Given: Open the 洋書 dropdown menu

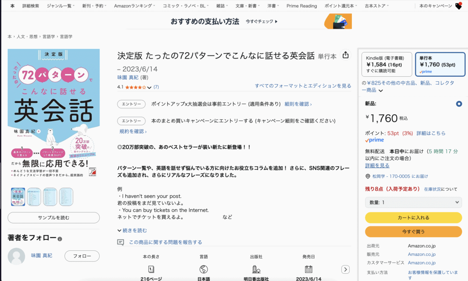Looking at the screenshot, I should (273, 6).
